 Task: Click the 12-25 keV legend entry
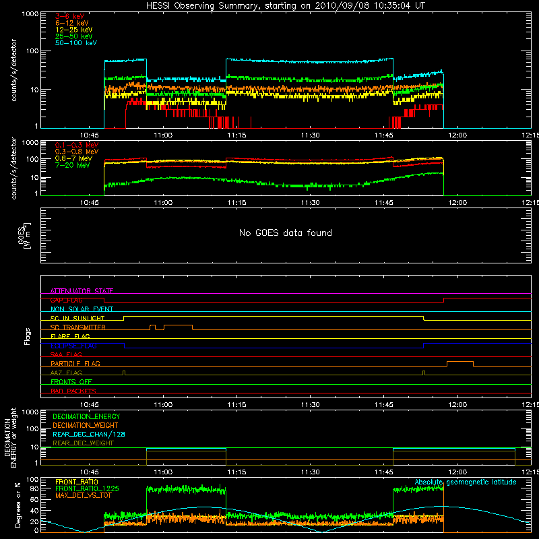coord(74,30)
